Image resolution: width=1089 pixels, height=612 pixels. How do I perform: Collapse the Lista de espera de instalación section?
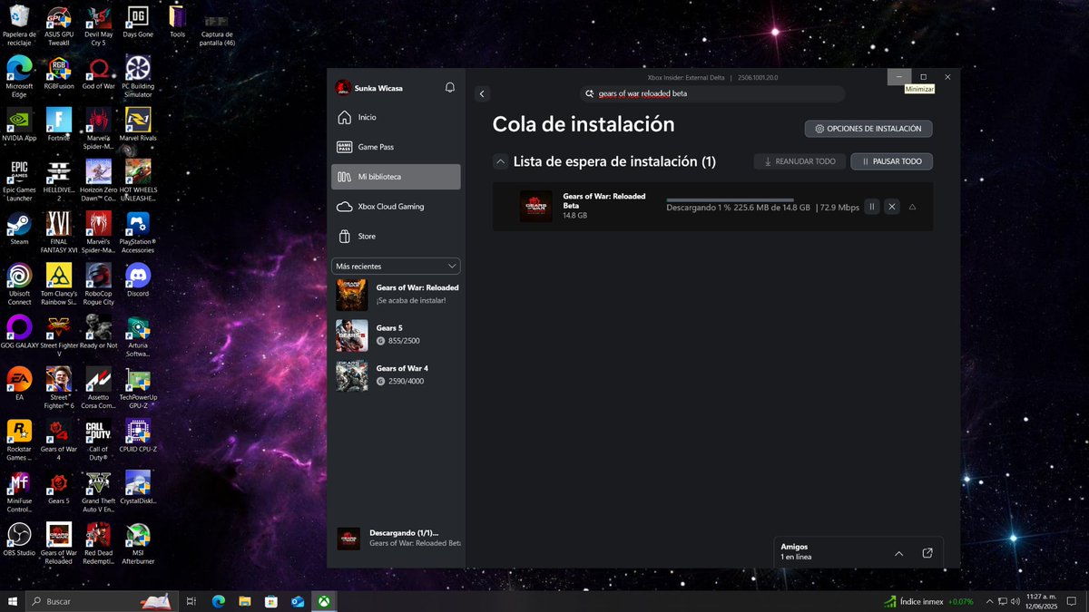[500, 161]
